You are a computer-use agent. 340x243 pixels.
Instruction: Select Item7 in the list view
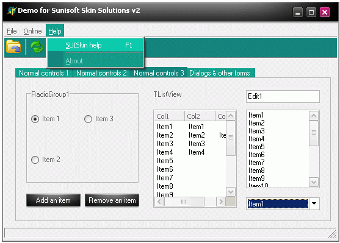pos(165,178)
